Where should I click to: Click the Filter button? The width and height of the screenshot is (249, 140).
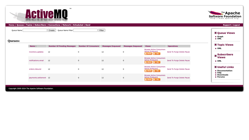point(102,30)
